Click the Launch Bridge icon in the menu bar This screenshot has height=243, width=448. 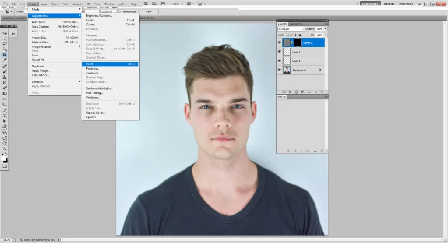click(x=146, y=4)
